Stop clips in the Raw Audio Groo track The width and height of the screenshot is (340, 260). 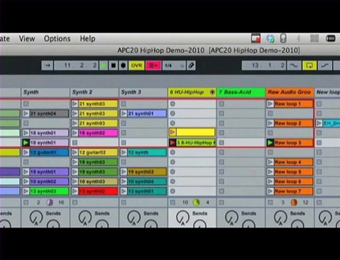271,202
